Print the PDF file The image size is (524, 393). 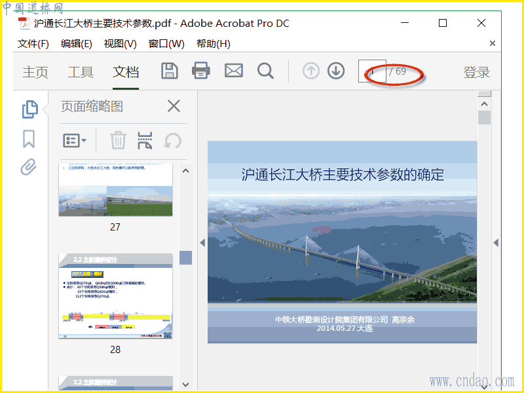point(201,71)
